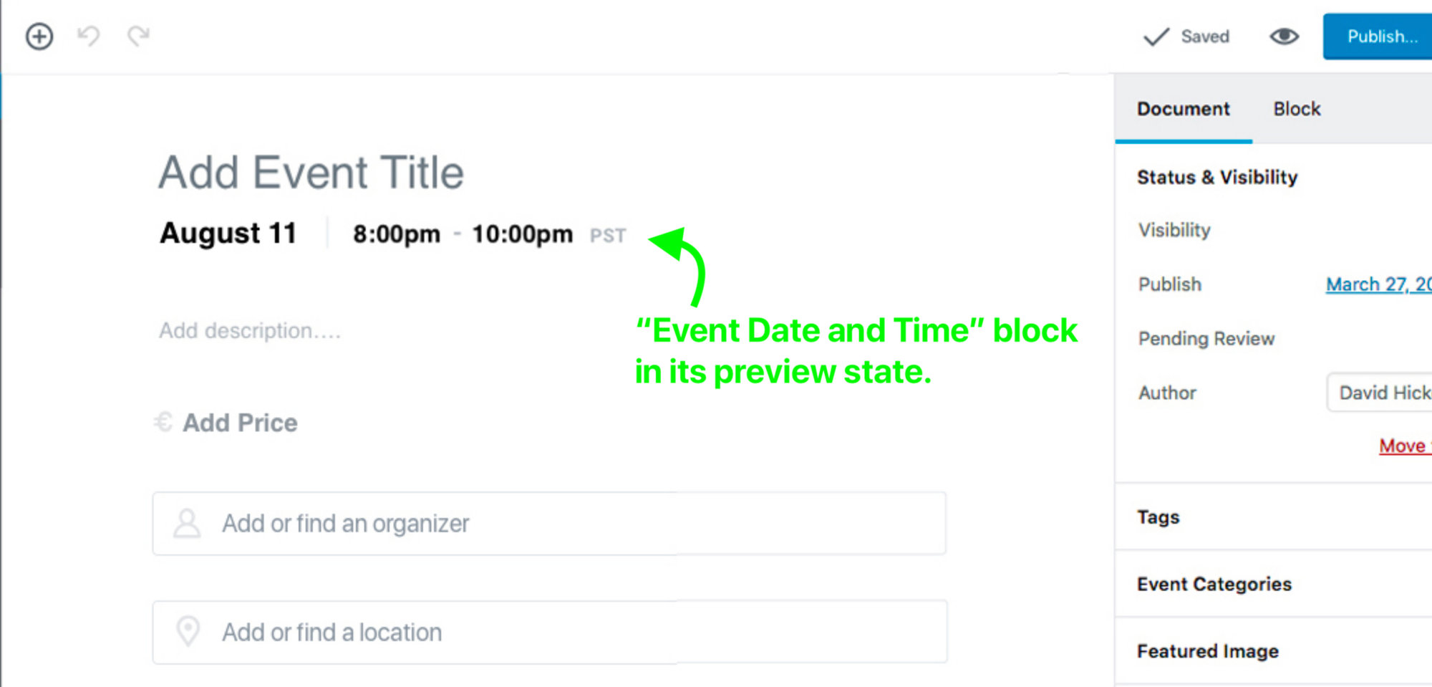This screenshot has height=687, width=1432.
Task: Click the euro currency icon
Action: (x=164, y=422)
